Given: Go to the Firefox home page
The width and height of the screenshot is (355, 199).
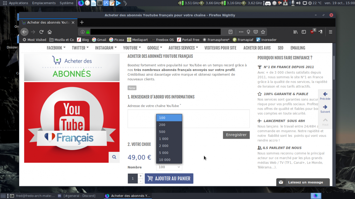Looking at the screenshot, I should (x=50, y=32).
